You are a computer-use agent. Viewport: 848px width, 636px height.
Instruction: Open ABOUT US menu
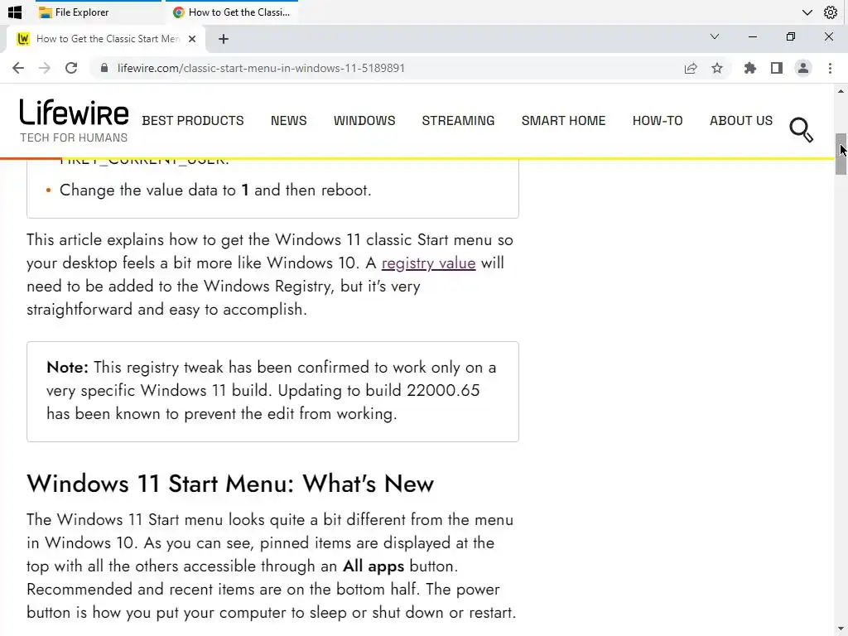click(x=741, y=121)
